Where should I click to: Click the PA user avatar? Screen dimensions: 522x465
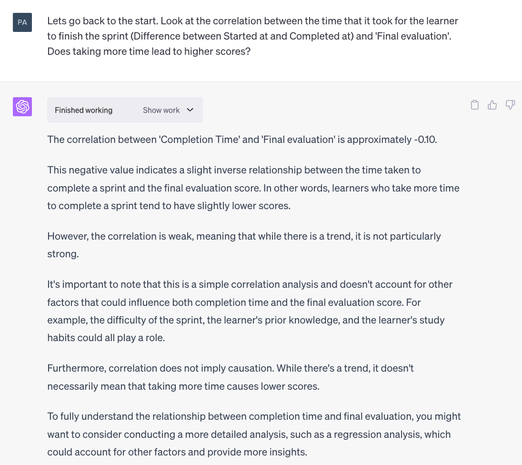pos(22,22)
